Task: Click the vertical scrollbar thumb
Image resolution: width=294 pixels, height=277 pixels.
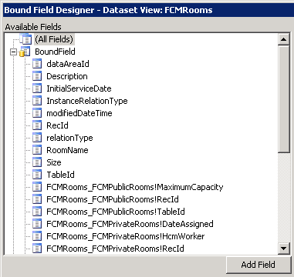Action: tap(284, 99)
